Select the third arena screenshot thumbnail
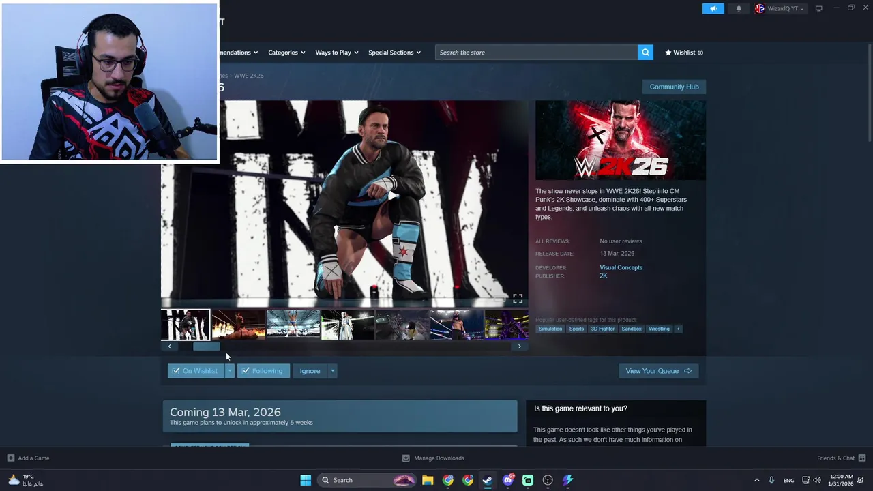The width and height of the screenshot is (873, 491). [x=293, y=325]
